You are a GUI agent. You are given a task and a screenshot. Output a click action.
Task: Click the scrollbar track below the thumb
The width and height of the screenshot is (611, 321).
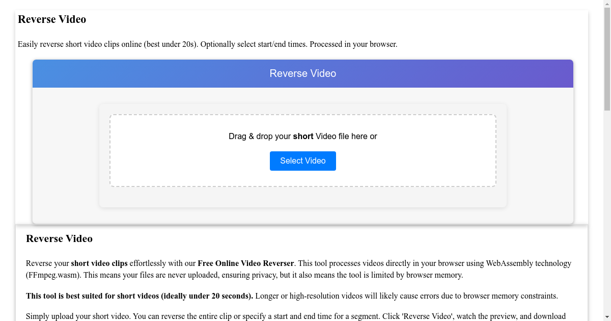(x=606, y=204)
